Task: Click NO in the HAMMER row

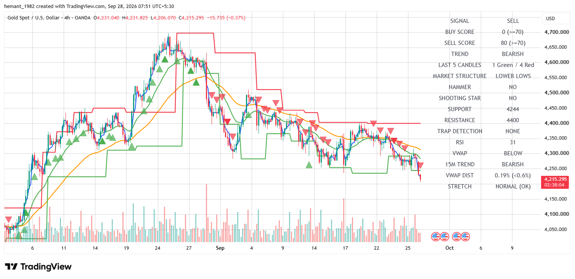Action: 513,87
